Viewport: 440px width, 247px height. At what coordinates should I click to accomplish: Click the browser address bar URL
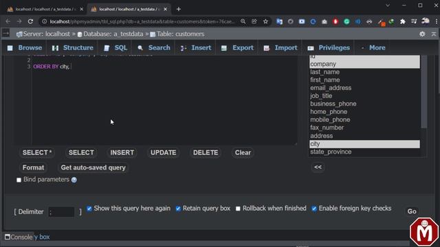click(142, 21)
